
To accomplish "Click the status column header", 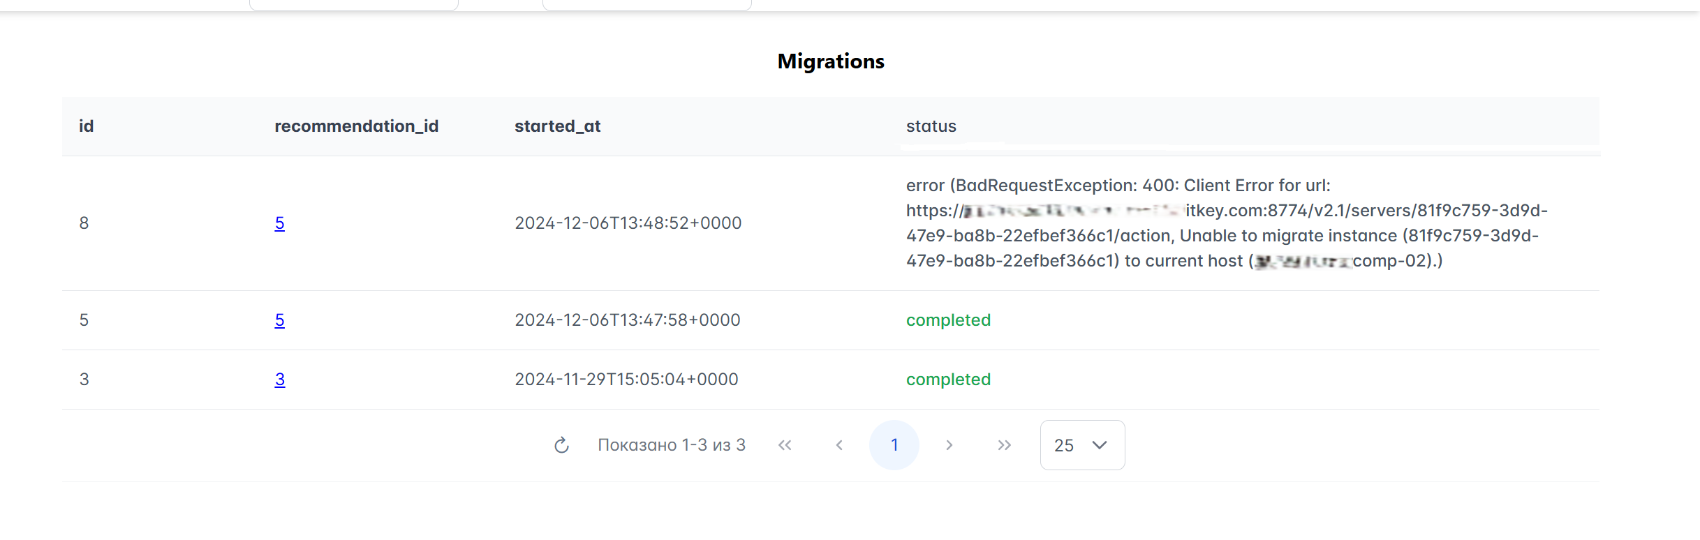I will coord(931,126).
